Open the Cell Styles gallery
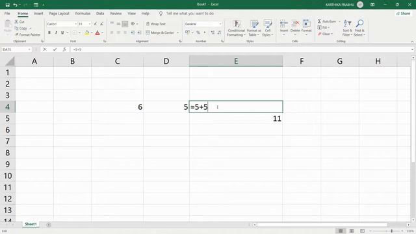The height and width of the screenshot is (234, 416). [x=267, y=28]
